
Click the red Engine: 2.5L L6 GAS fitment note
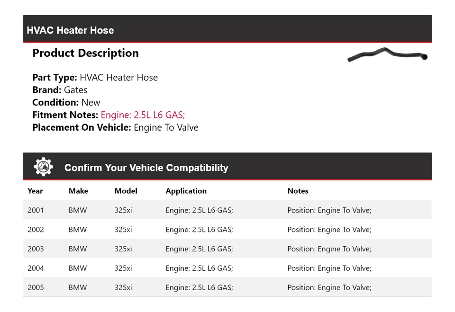(143, 115)
